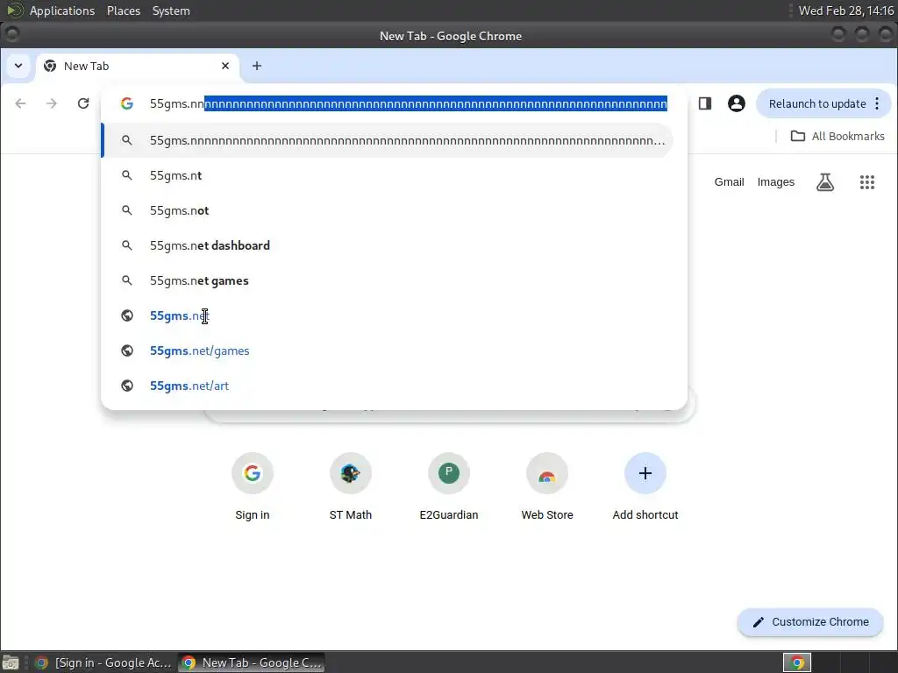Open the profile avatar icon
This screenshot has height=673, width=898.
737,103
